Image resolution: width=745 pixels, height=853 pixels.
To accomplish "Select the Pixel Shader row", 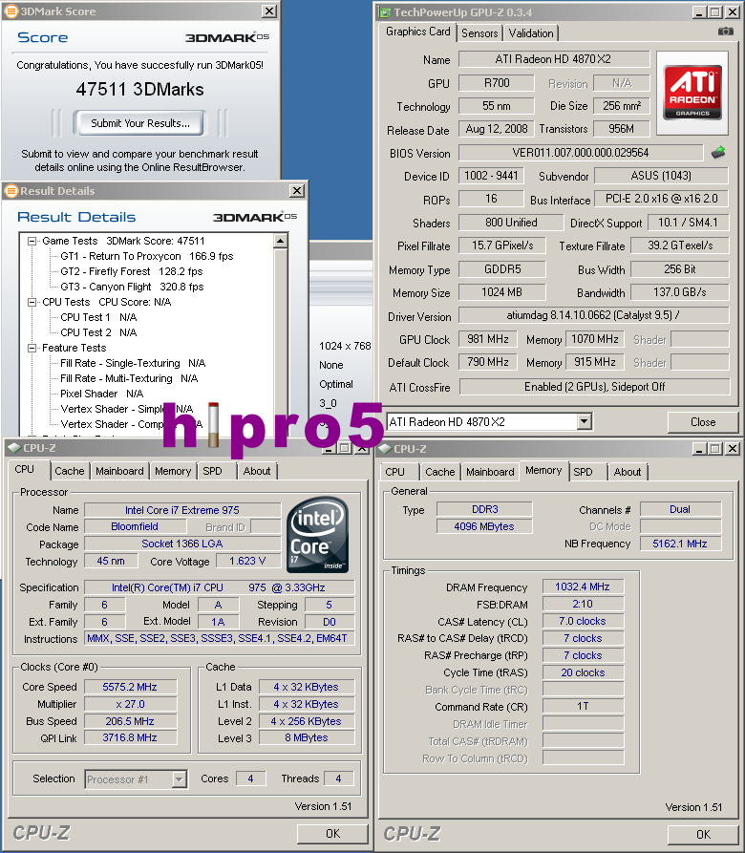I will [x=101, y=394].
